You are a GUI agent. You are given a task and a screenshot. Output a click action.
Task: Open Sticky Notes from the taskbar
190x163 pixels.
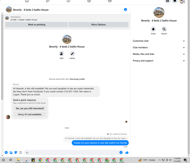coord(33,160)
